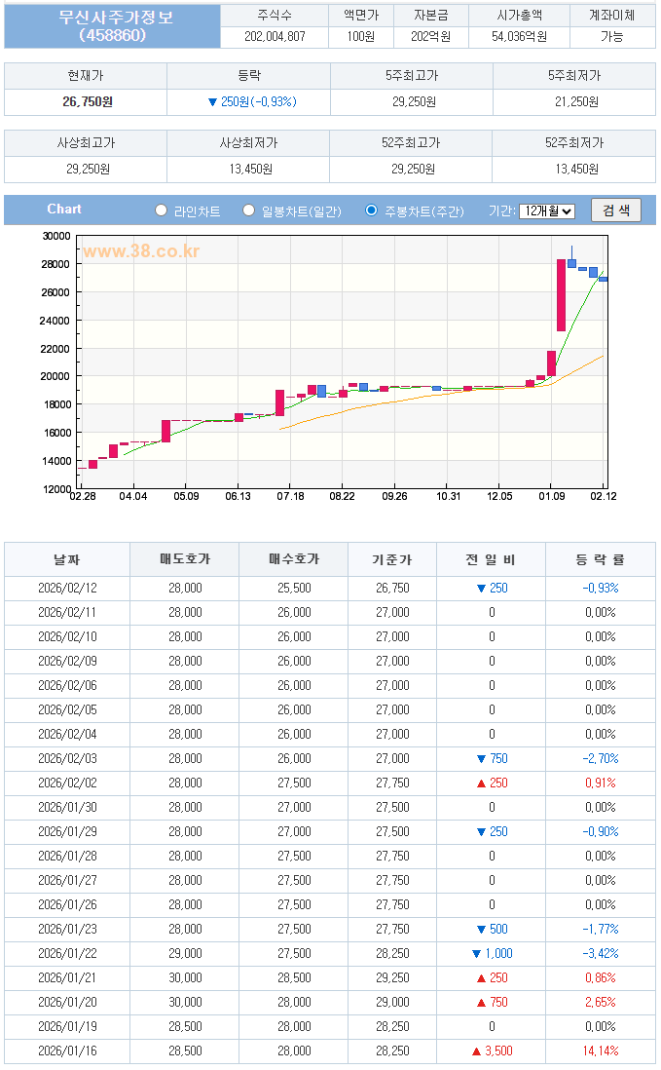The image size is (661, 1070).
Task: Click the tall red candlestick near 01.09
Action: [x=561, y=295]
